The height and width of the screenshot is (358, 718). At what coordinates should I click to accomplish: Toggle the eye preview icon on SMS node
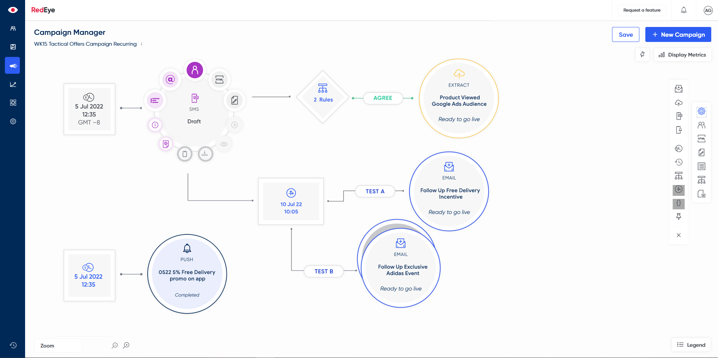(224, 144)
